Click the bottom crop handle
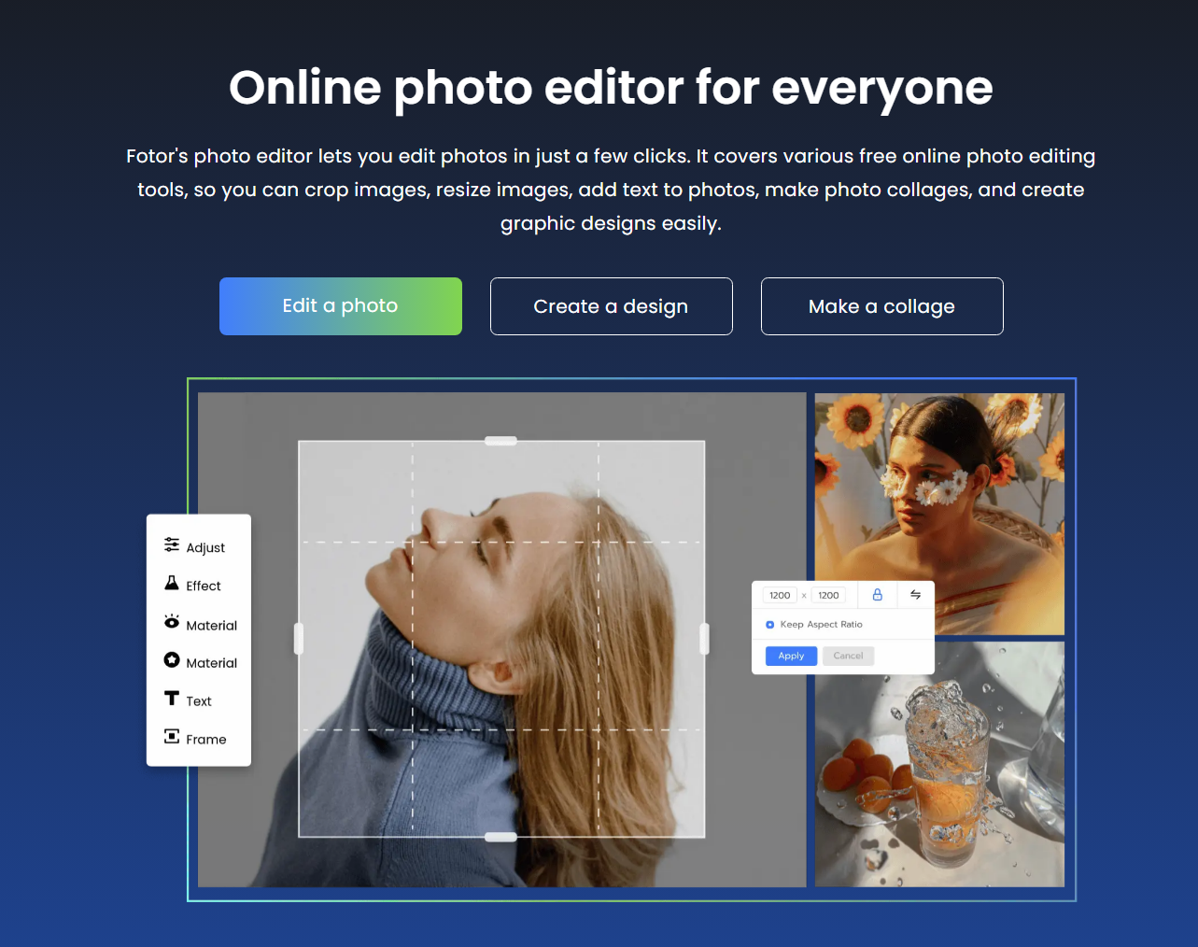The height and width of the screenshot is (947, 1198). point(501,838)
